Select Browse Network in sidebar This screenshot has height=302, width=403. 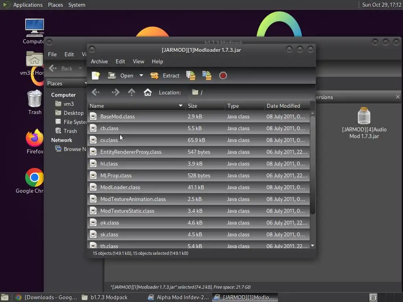72,149
